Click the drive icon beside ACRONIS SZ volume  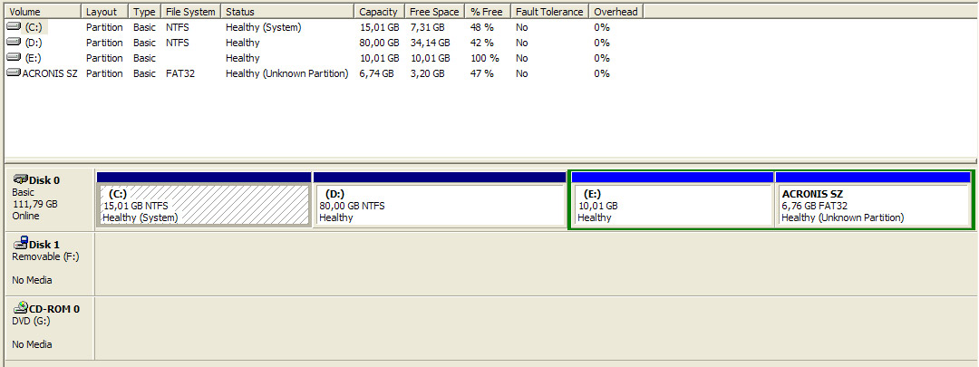14,73
